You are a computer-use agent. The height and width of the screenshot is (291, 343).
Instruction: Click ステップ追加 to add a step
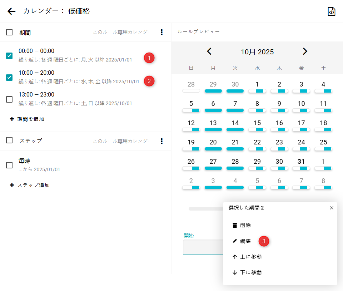[30, 185]
